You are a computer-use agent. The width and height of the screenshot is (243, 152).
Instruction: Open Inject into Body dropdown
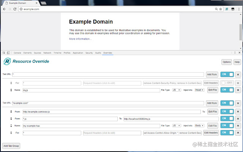point(199,126)
